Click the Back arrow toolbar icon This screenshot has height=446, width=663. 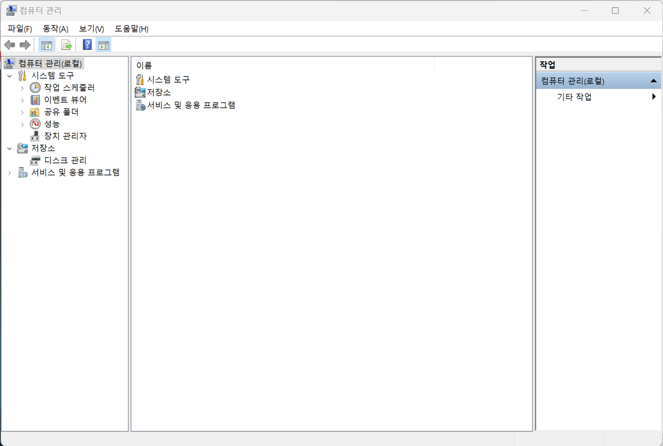click(9, 45)
